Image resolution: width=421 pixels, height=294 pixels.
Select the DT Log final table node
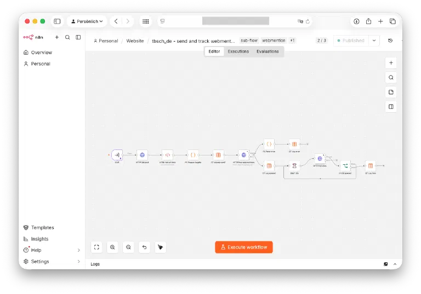(x=371, y=166)
